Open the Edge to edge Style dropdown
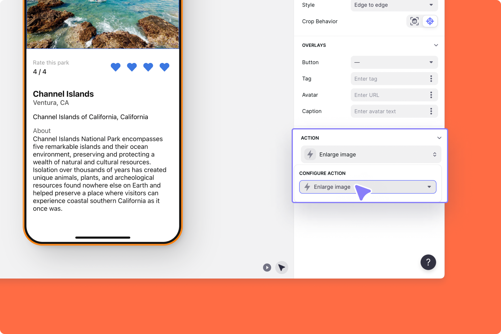Image resolution: width=501 pixels, height=334 pixels. (x=394, y=5)
